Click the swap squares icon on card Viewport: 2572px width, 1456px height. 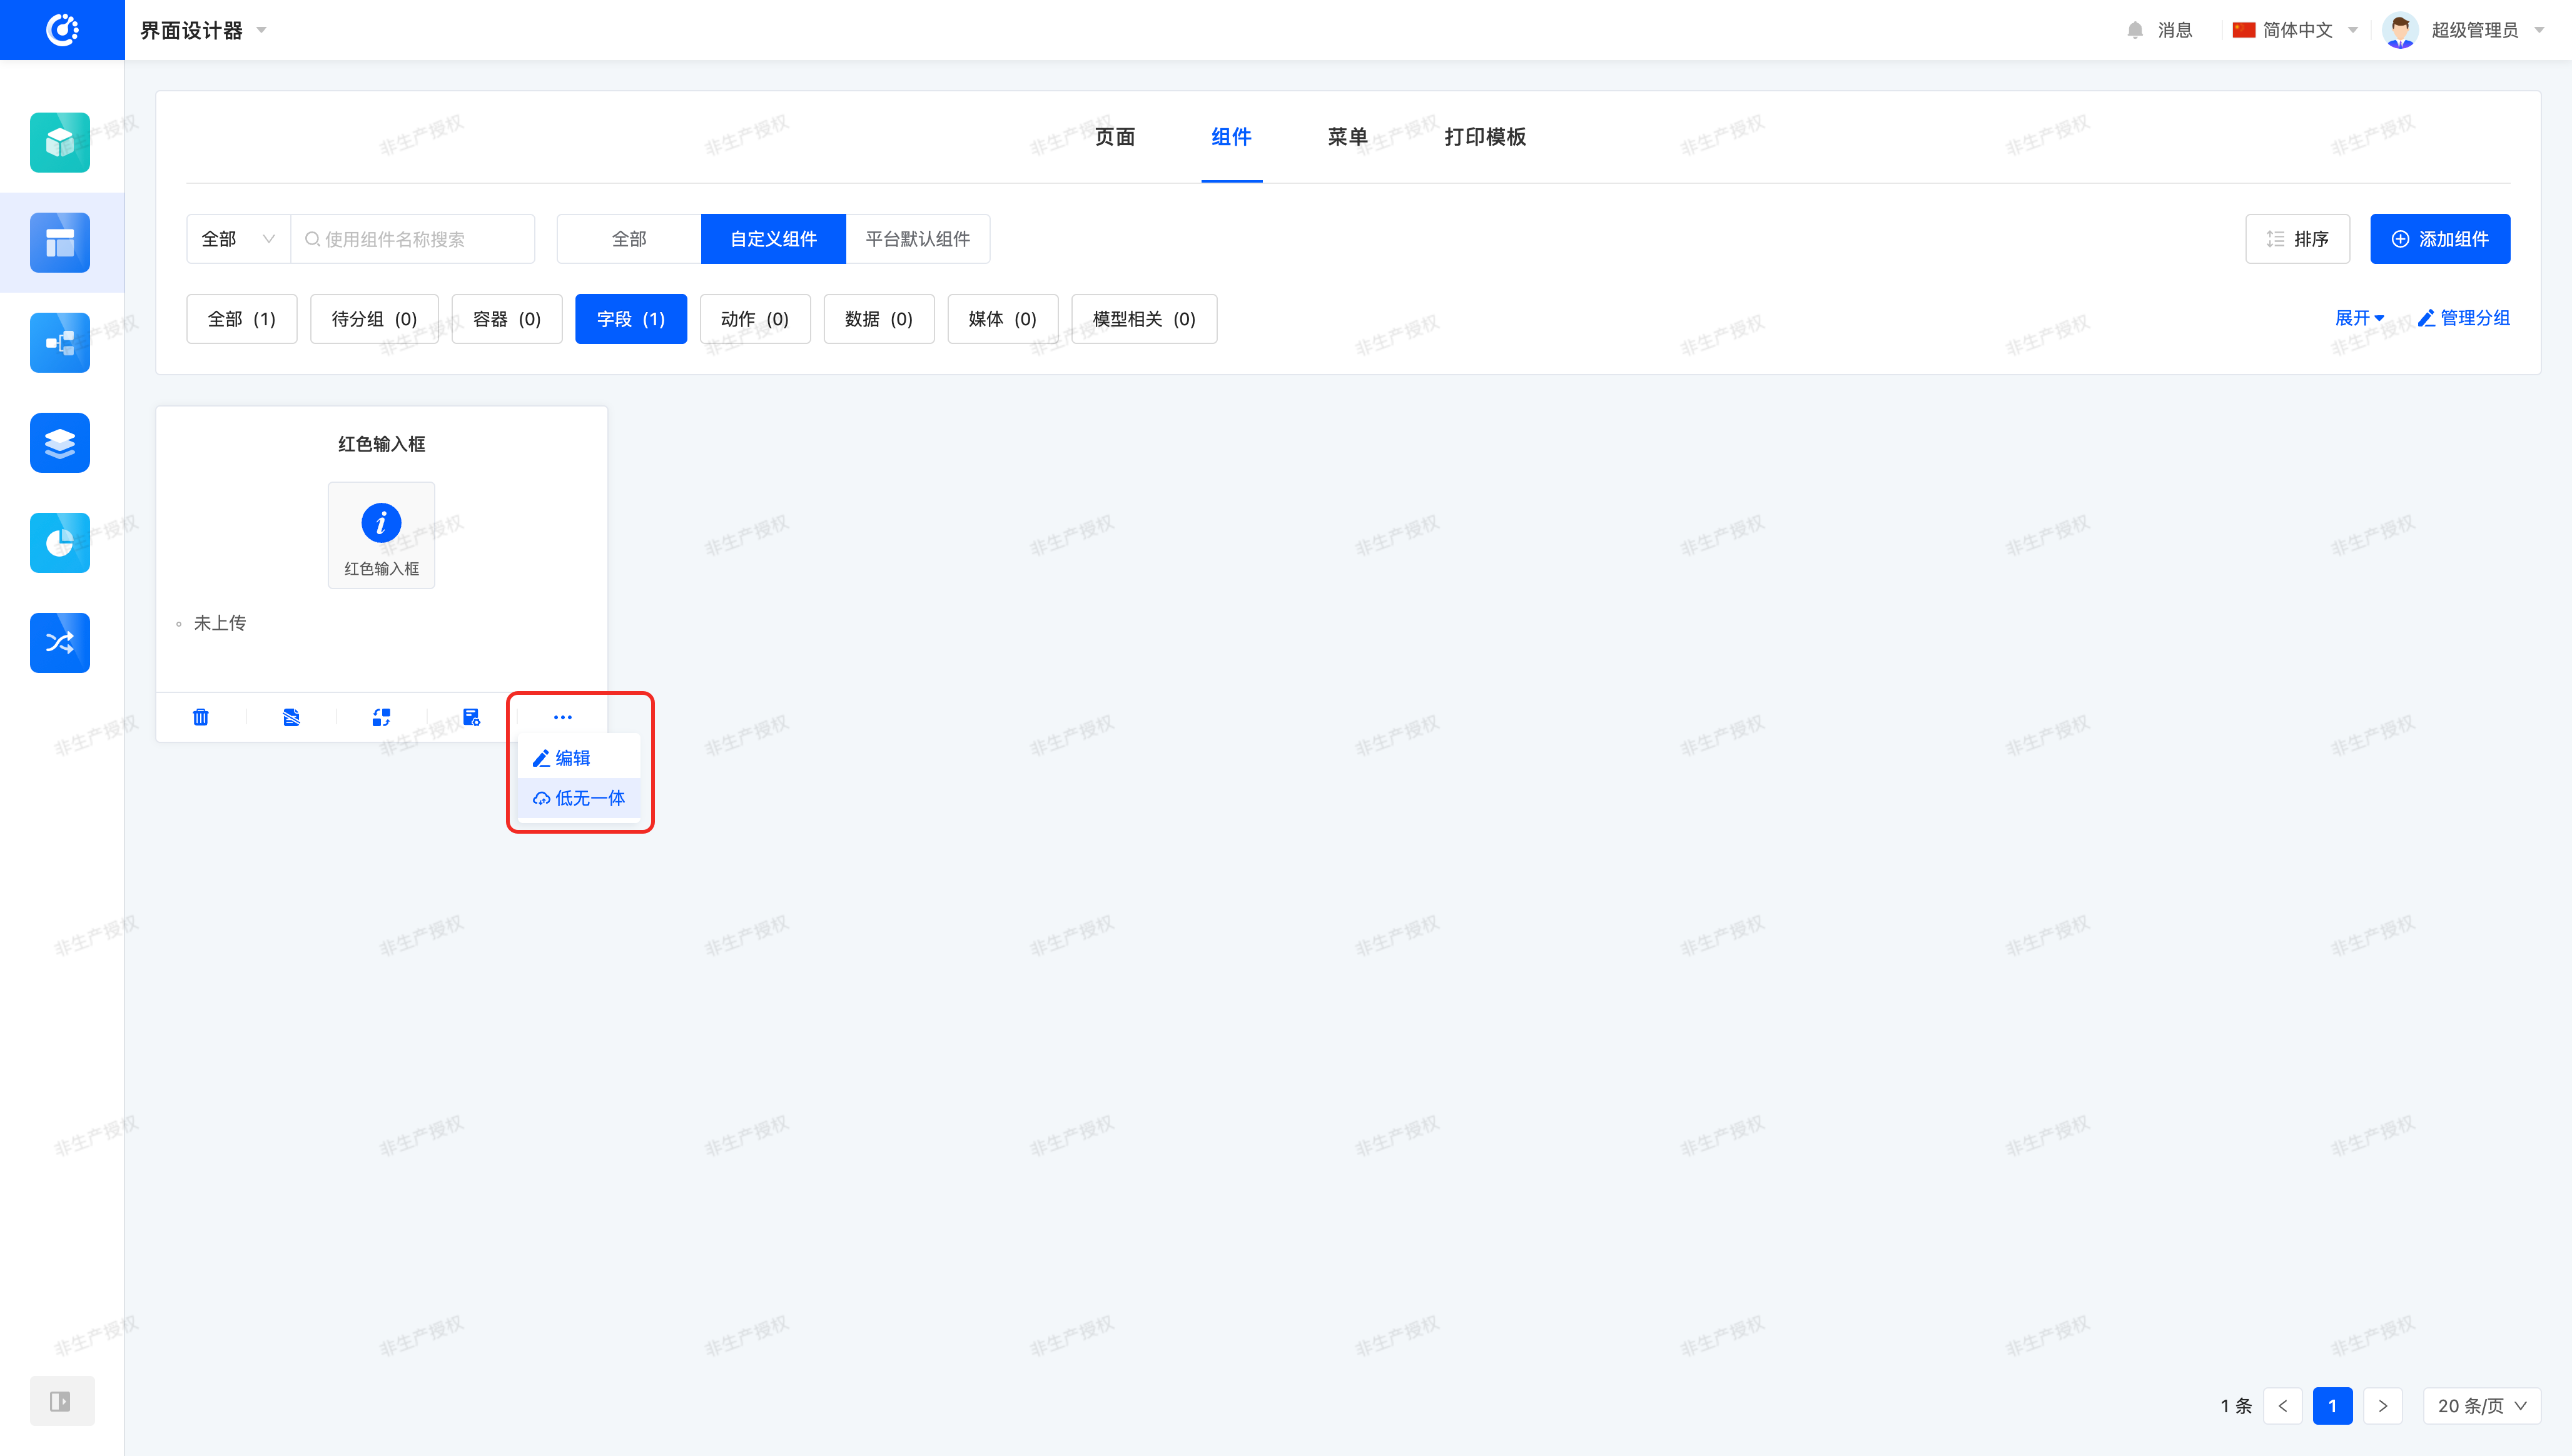coord(381,717)
